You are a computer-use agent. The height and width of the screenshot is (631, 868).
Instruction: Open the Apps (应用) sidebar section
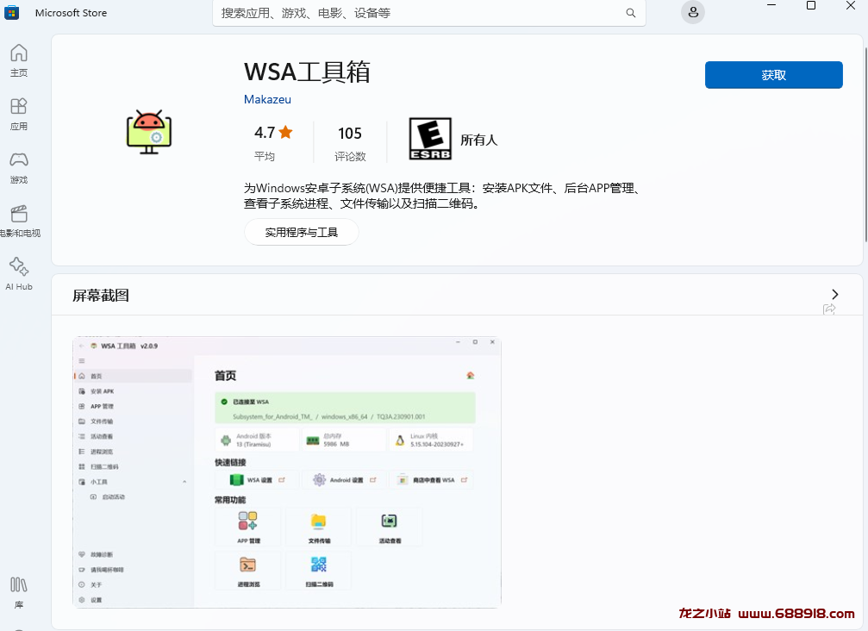pos(19,114)
